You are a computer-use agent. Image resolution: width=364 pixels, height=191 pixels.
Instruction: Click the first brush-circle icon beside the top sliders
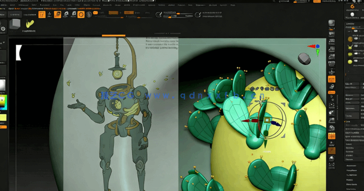[x=159, y=15]
